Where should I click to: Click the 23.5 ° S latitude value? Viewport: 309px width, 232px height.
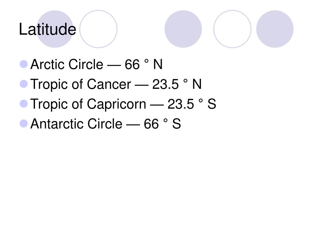click(x=192, y=104)
